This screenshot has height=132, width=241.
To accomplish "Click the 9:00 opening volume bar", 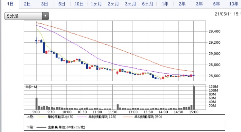I will [37, 104].
